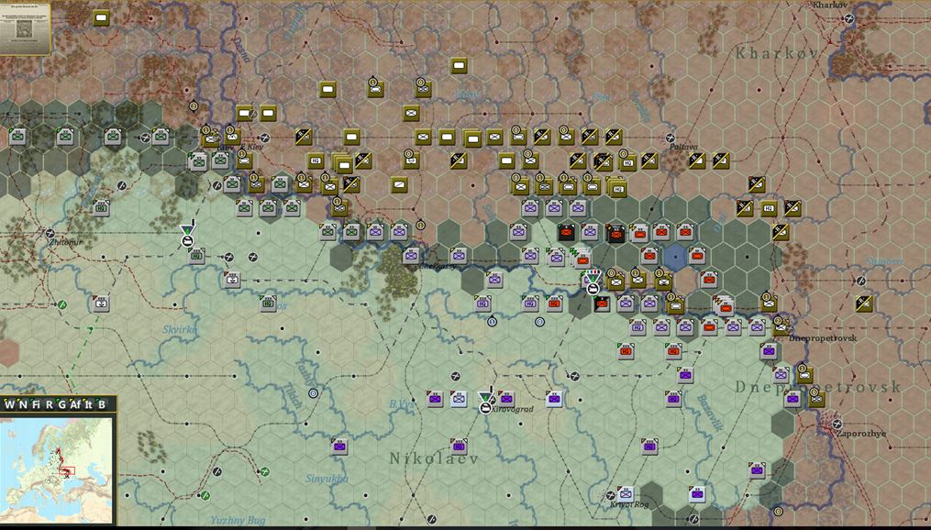Select the blue highlighted hex
The height and width of the screenshot is (530, 931).
pyautogui.click(x=674, y=258)
